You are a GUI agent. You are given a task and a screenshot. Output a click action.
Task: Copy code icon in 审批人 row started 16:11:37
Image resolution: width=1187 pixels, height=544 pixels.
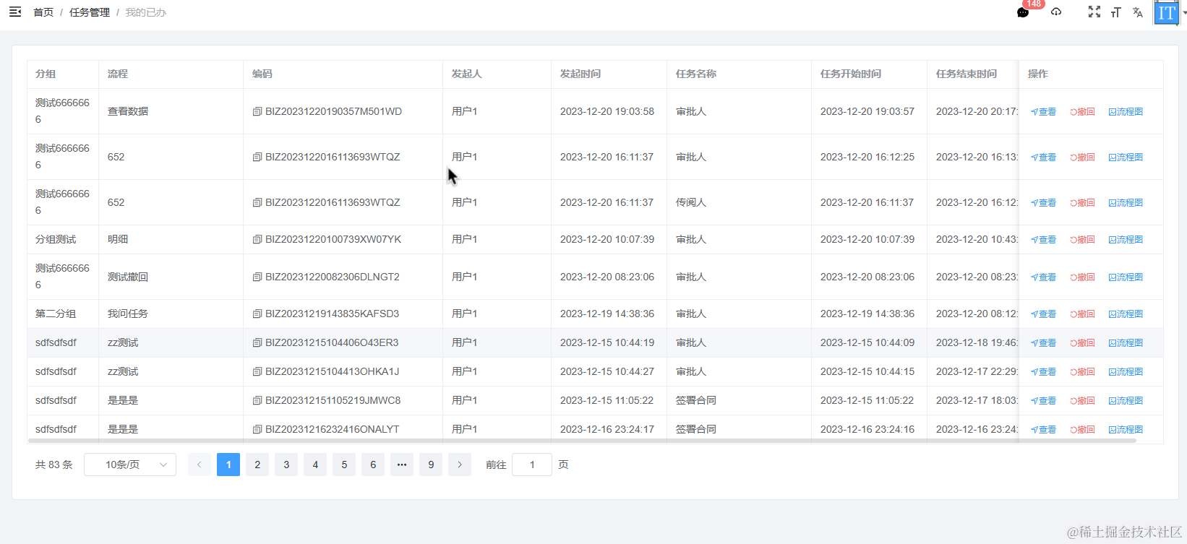tap(257, 157)
